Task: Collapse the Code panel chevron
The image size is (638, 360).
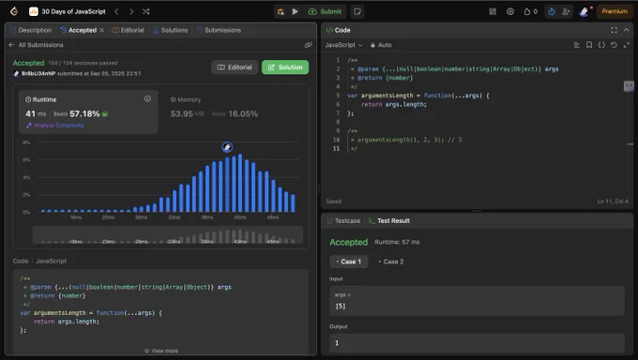Action: point(626,30)
